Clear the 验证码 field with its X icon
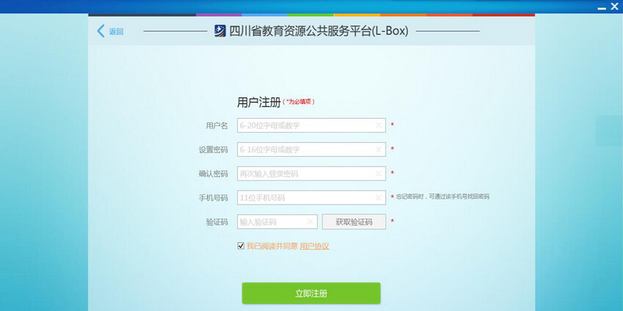 [x=310, y=222]
